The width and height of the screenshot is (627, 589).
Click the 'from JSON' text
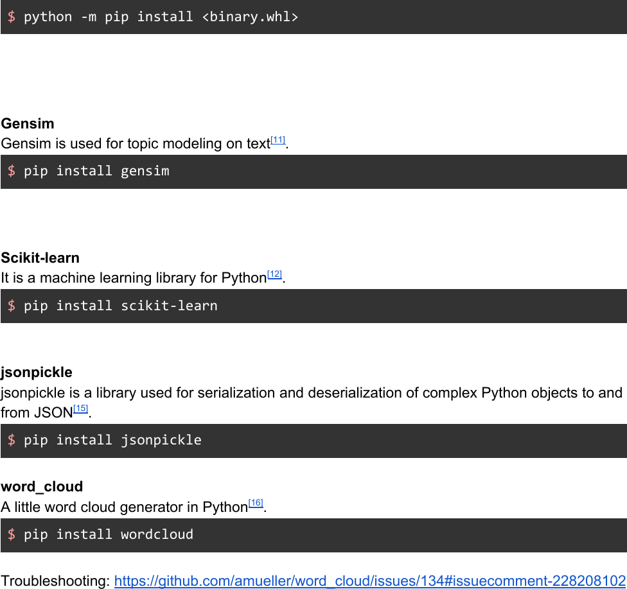point(37,412)
